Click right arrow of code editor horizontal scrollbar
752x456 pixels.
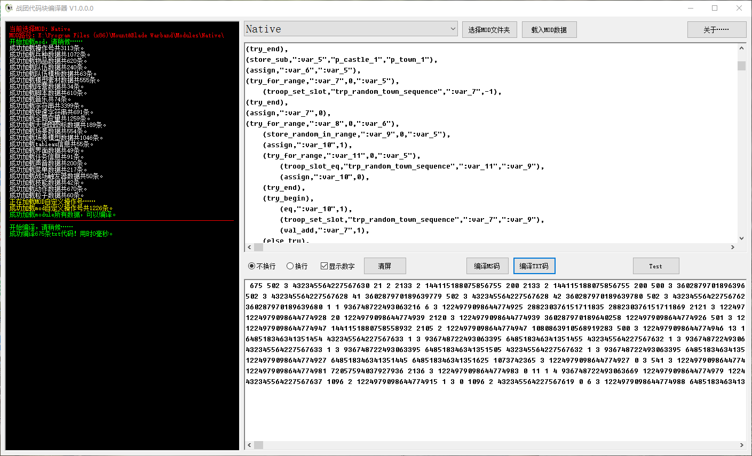733,247
